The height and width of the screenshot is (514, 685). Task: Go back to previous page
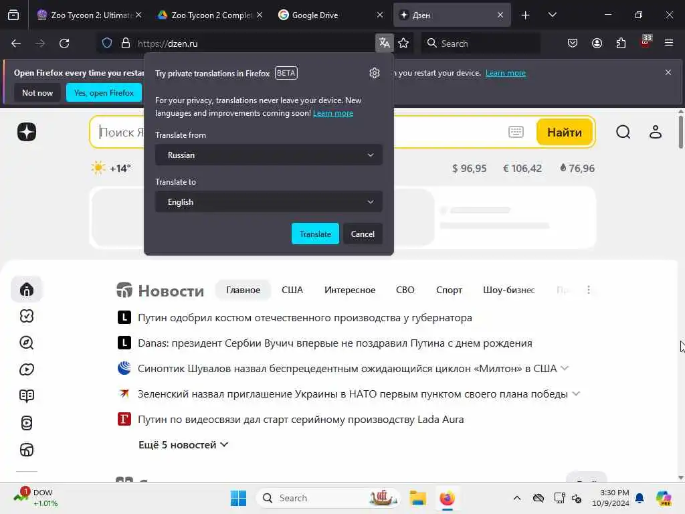click(16, 44)
